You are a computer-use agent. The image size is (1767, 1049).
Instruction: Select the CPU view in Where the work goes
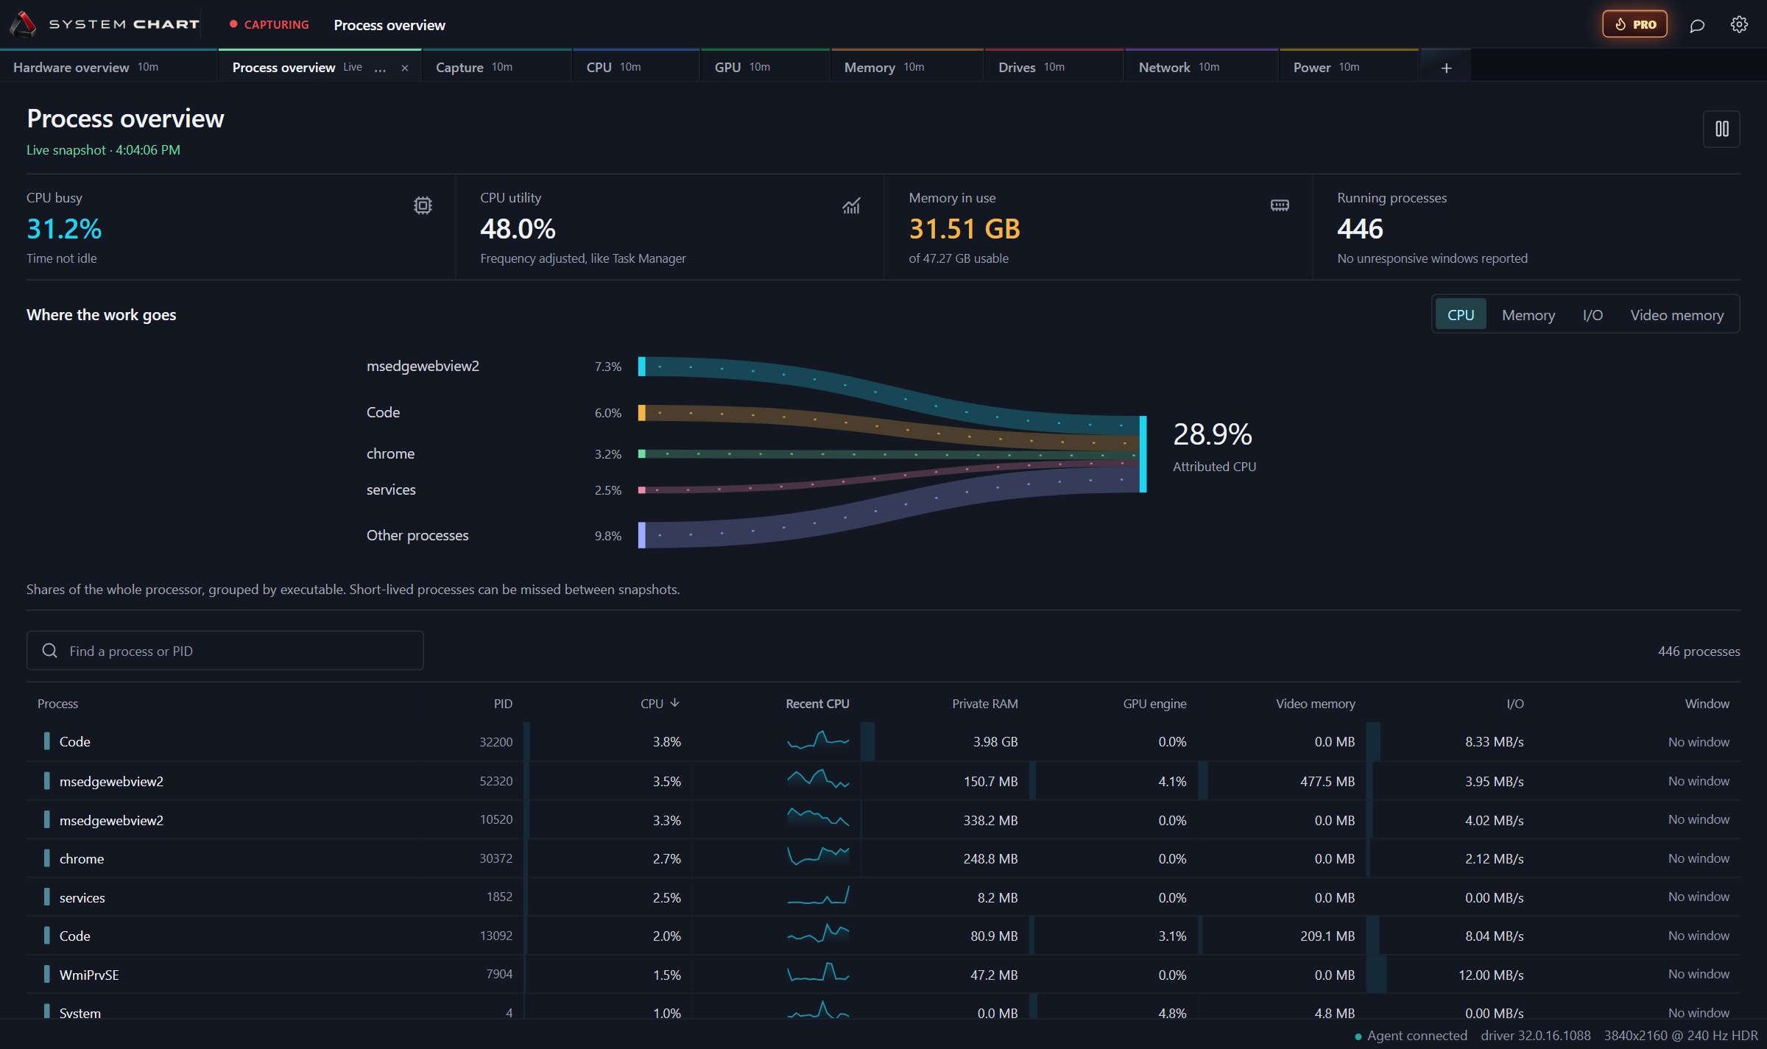pos(1461,315)
